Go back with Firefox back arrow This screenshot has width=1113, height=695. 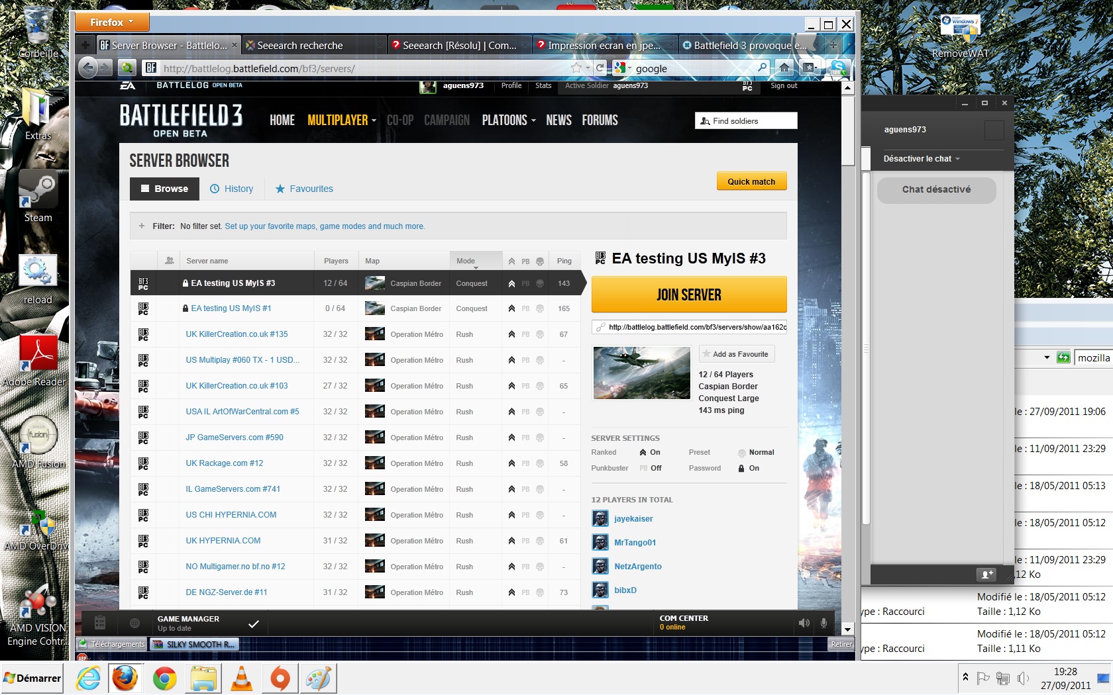coord(88,68)
